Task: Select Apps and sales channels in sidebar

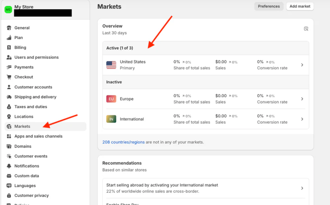Action: pyautogui.click(x=38, y=136)
